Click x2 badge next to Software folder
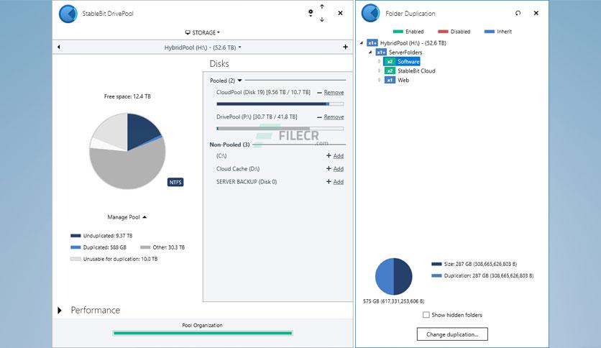601x348 pixels. pos(390,61)
